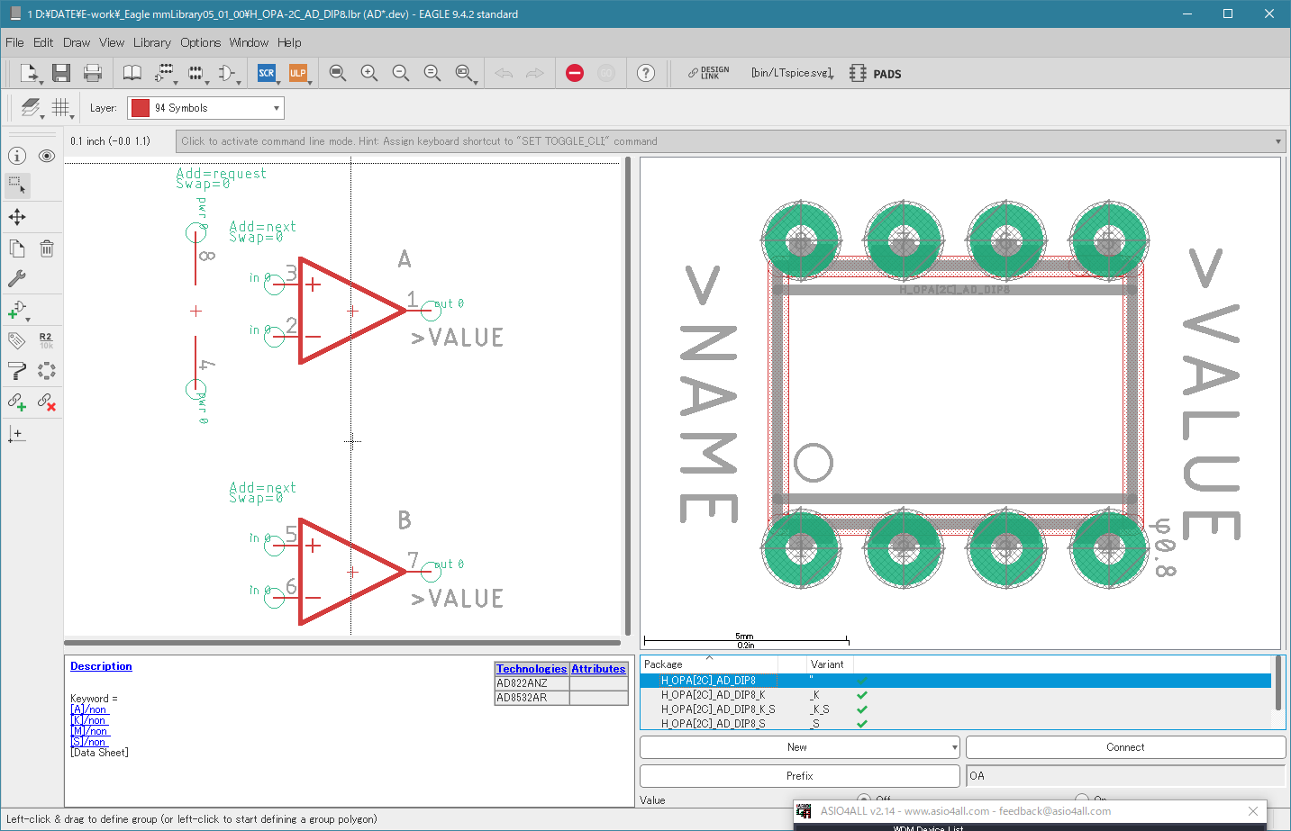Click the Print icon in toolbar
This screenshot has width=1291, height=831.
pos(92,74)
